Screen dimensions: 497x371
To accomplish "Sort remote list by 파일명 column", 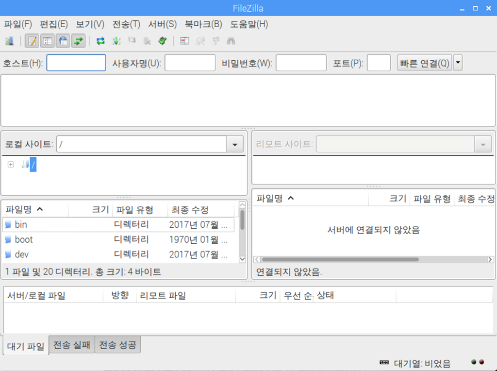I will [311, 199].
